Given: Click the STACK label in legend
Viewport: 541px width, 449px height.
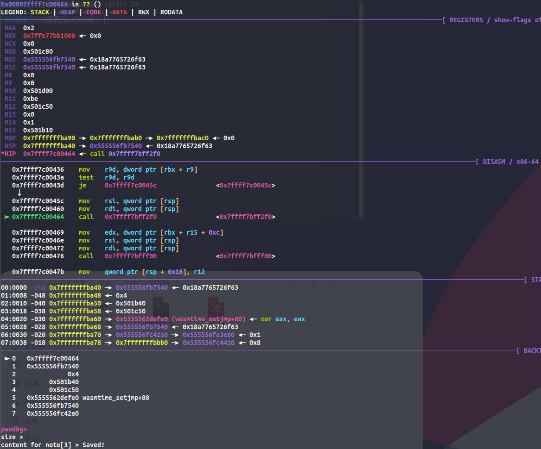Looking at the screenshot, I should point(40,12).
